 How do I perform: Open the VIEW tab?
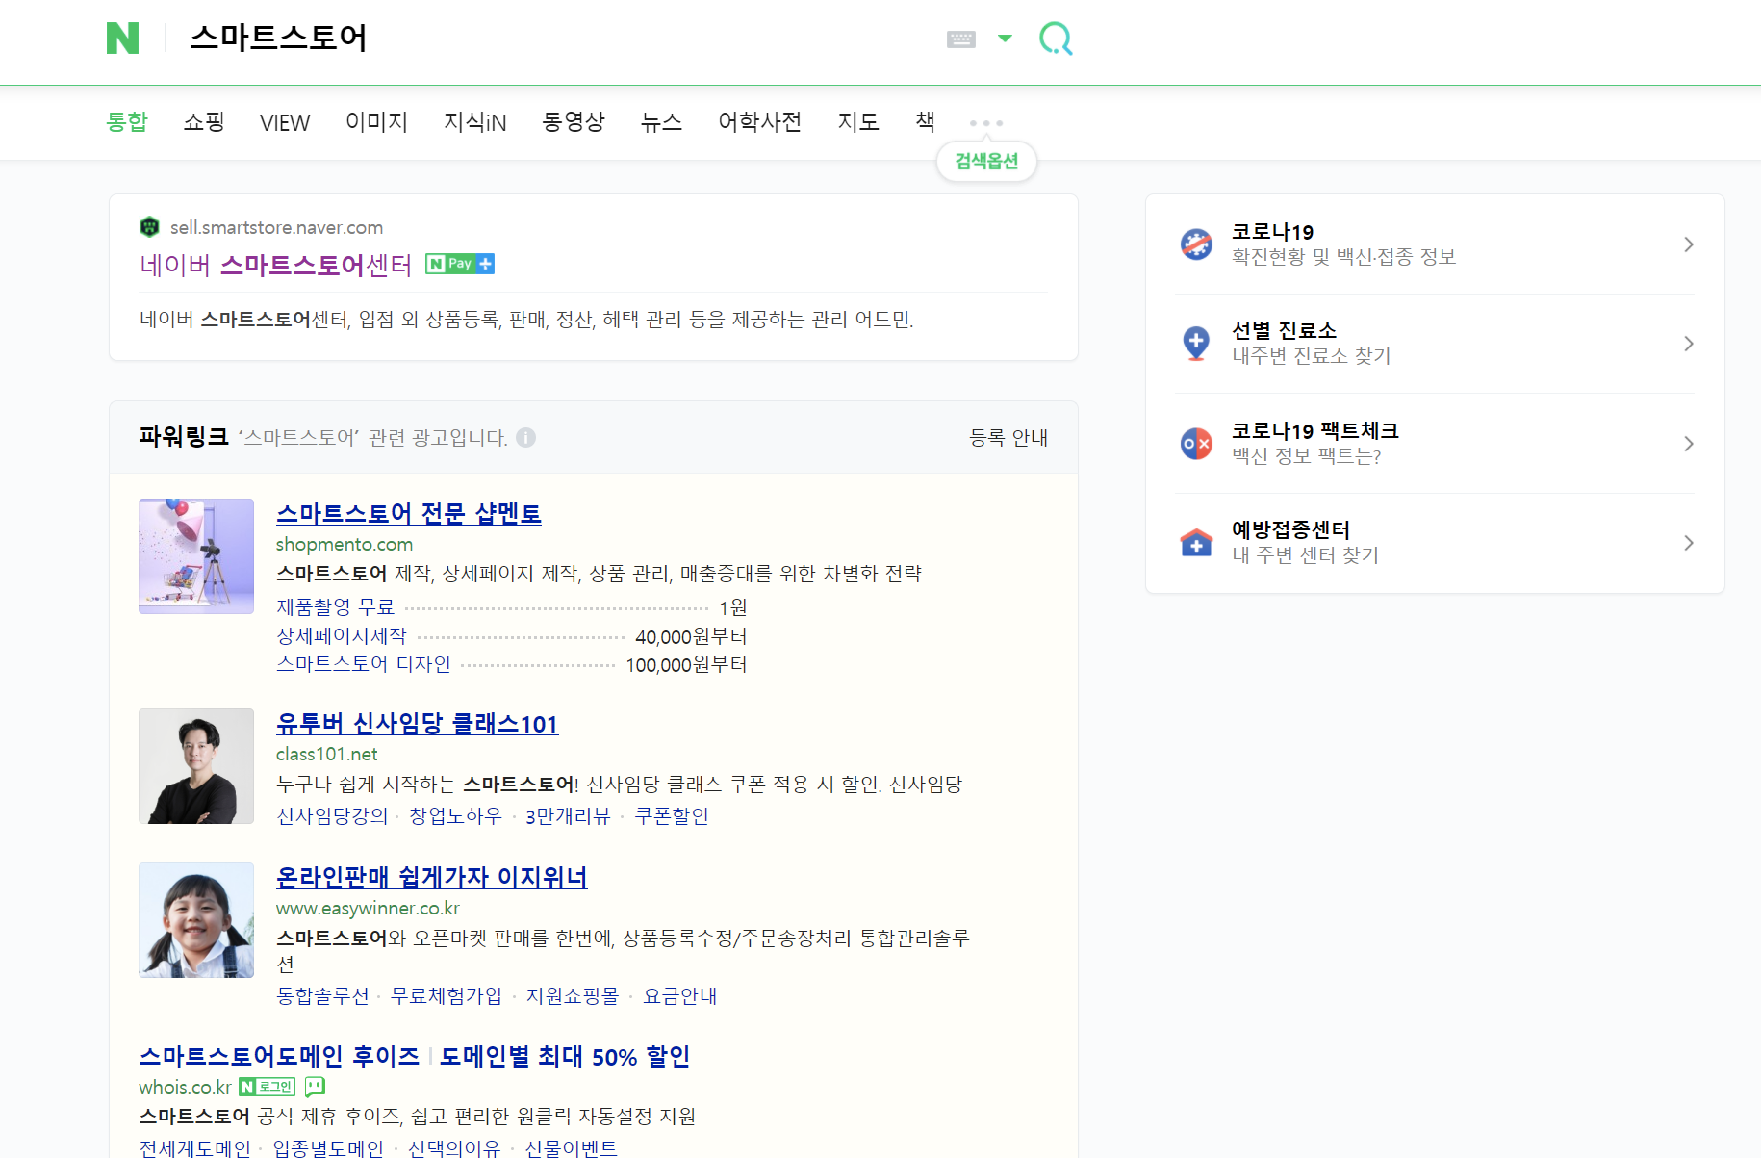tap(285, 122)
